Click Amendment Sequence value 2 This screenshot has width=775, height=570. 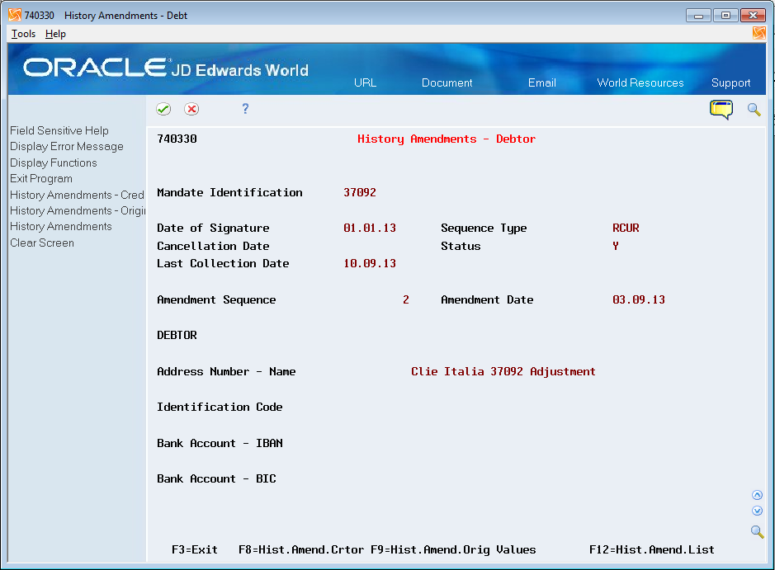[x=406, y=299]
